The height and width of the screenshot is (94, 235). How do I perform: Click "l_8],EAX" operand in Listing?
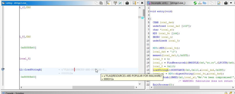pos(25,37)
